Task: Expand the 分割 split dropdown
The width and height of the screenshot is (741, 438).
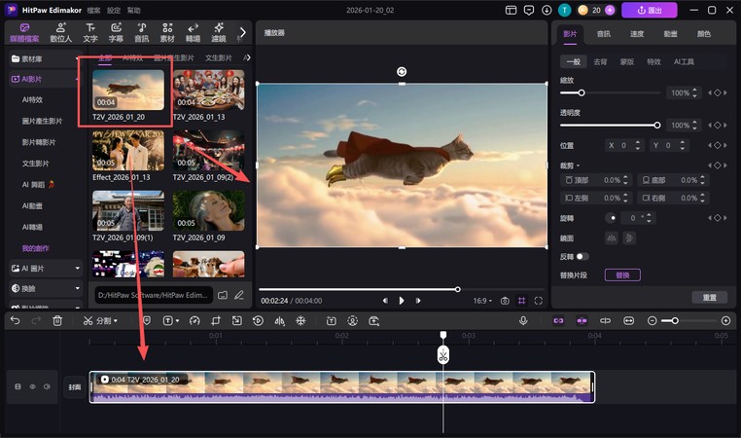Action: [117, 320]
